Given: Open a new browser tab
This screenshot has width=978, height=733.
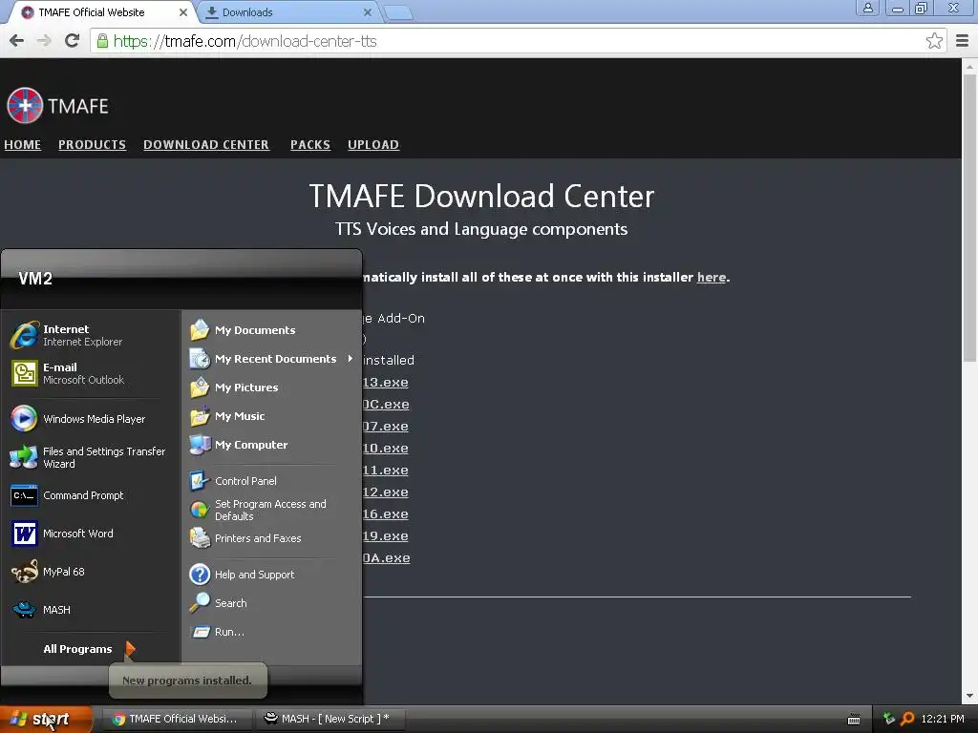Looking at the screenshot, I should tap(397, 13).
